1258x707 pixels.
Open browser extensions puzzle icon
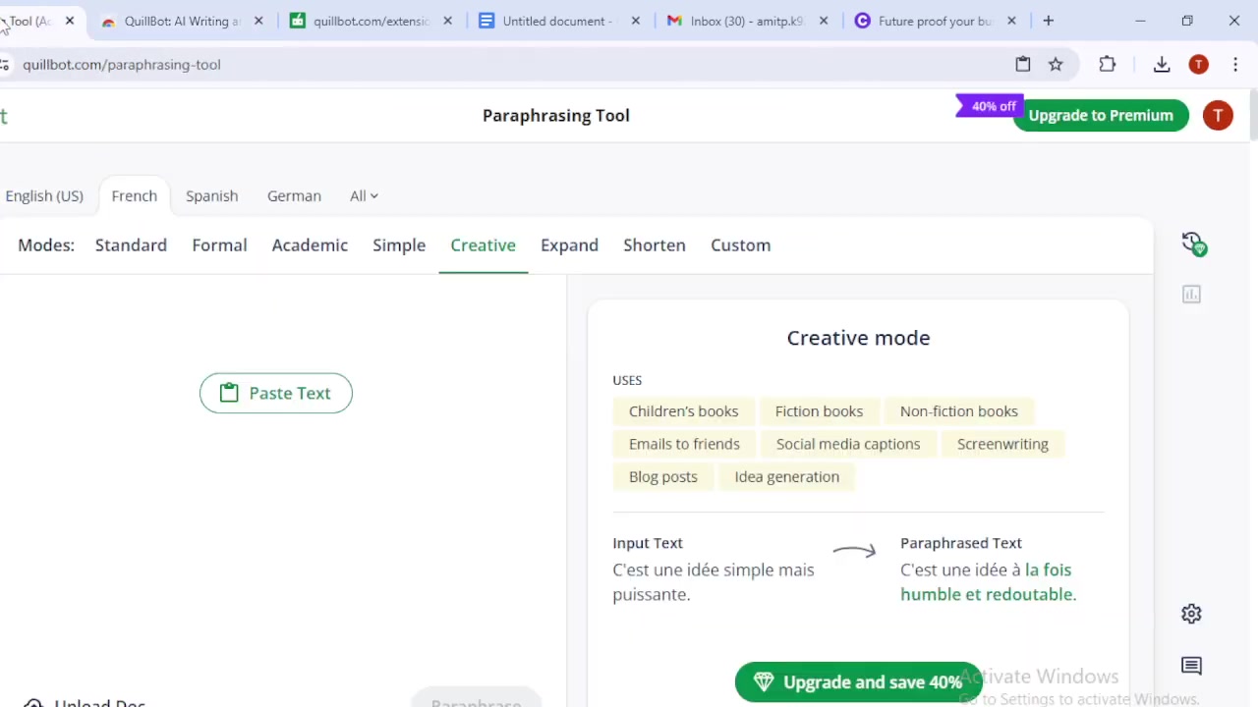(1108, 64)
